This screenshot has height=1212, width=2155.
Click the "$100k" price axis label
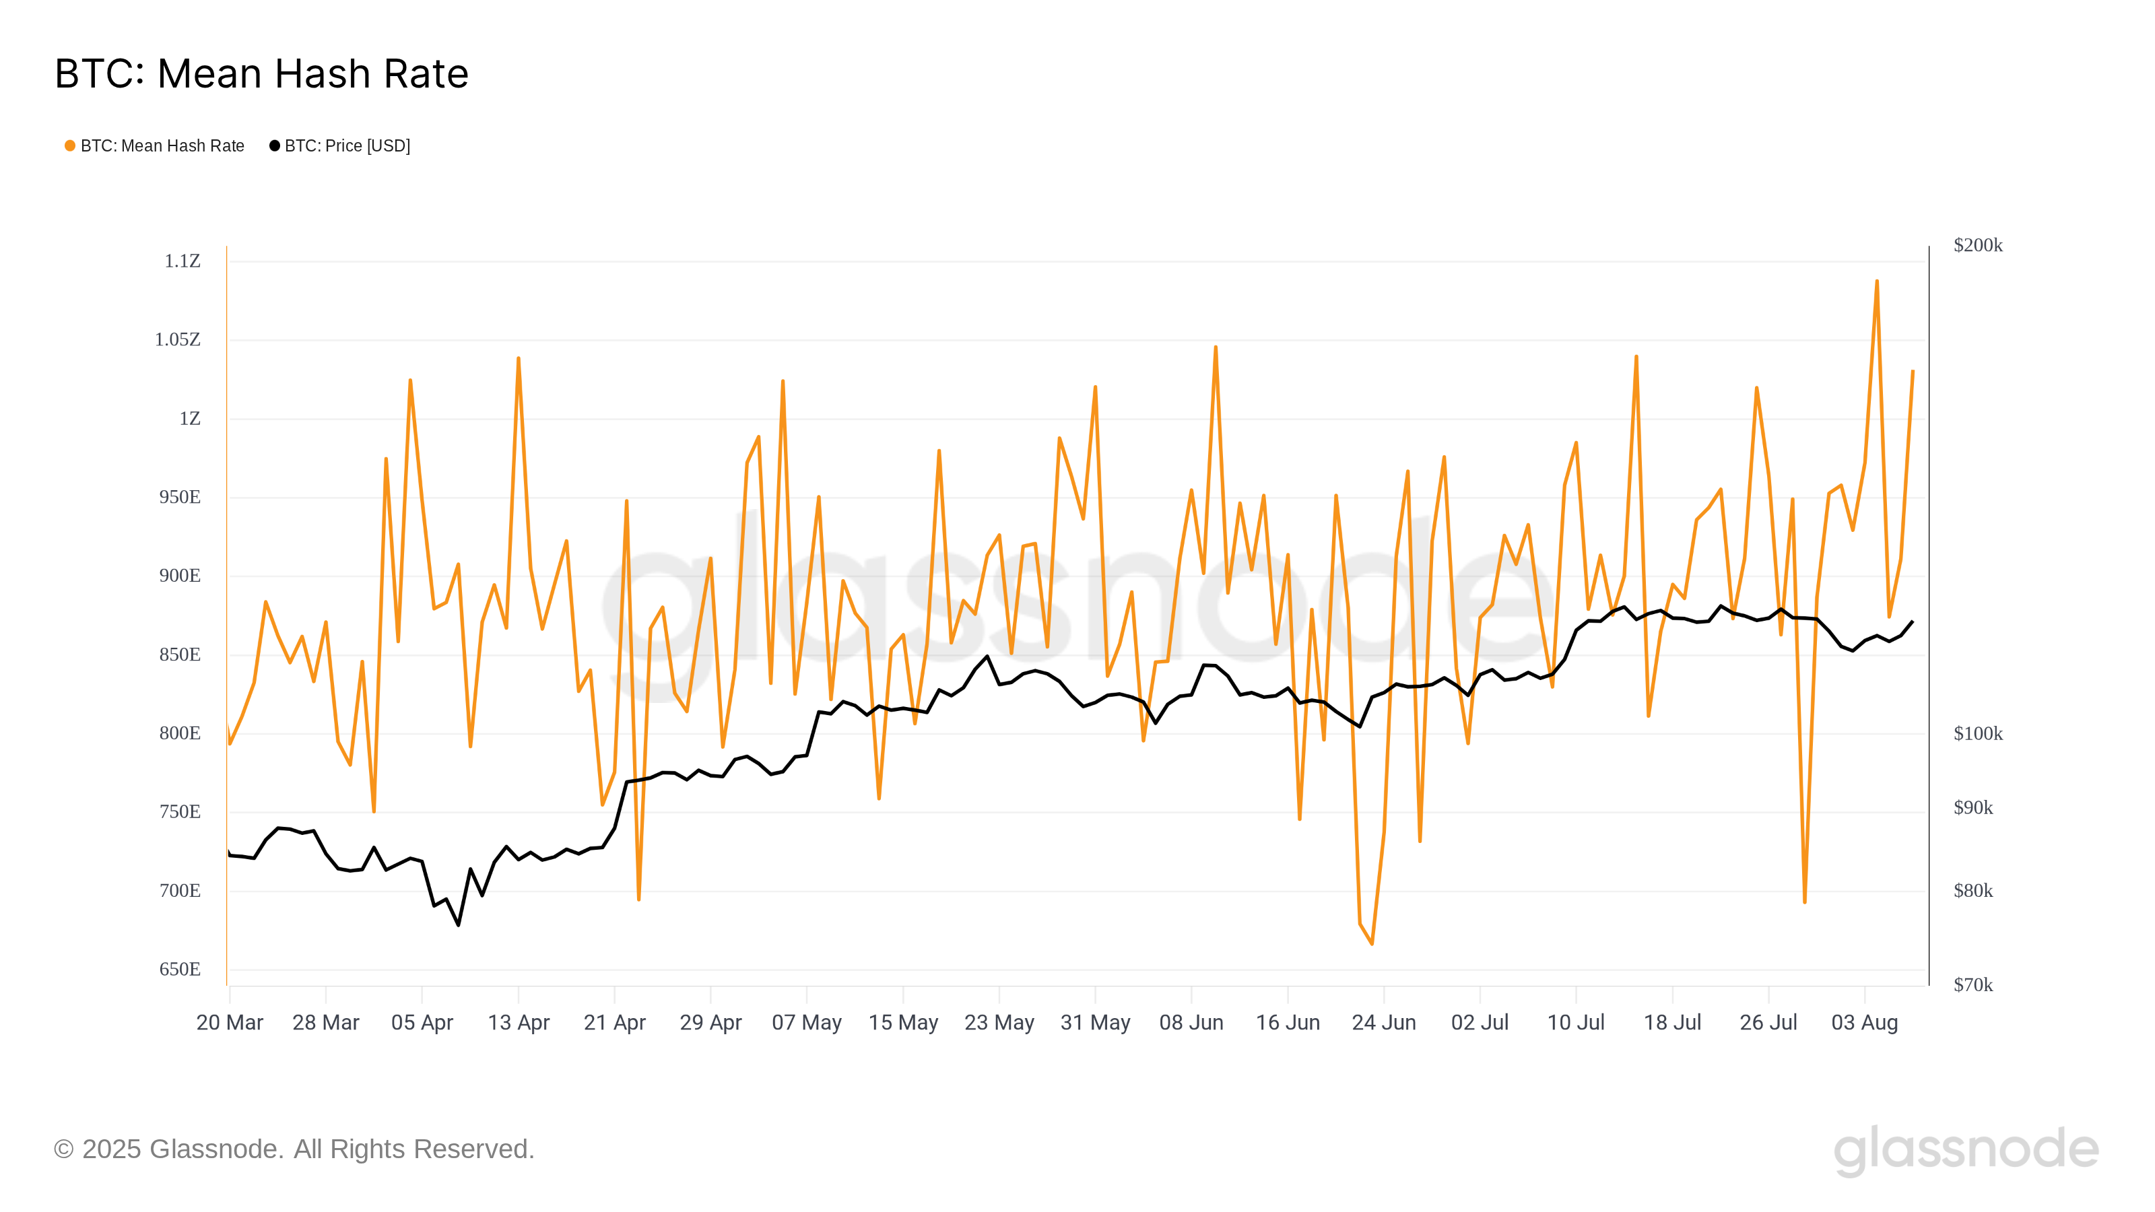[x=1978, y=733]
